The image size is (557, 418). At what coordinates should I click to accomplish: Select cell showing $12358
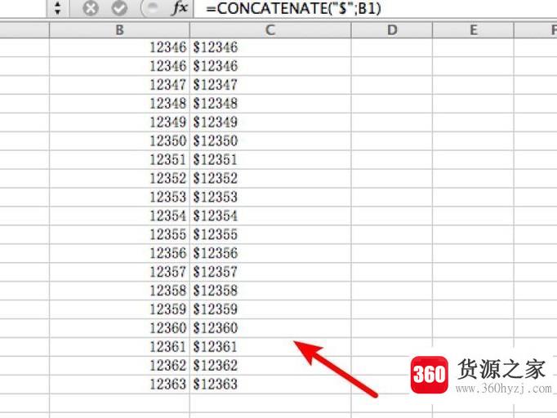pos(270,291)
